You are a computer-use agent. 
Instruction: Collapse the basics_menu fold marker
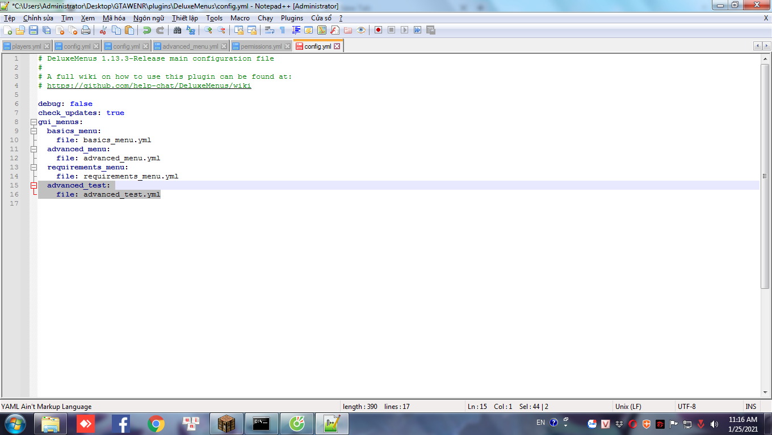tap(33, 131)
